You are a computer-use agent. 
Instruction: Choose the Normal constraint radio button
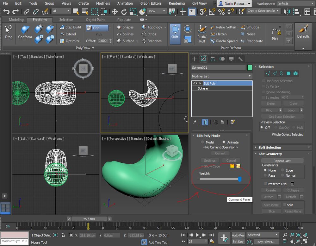point(282,176)
